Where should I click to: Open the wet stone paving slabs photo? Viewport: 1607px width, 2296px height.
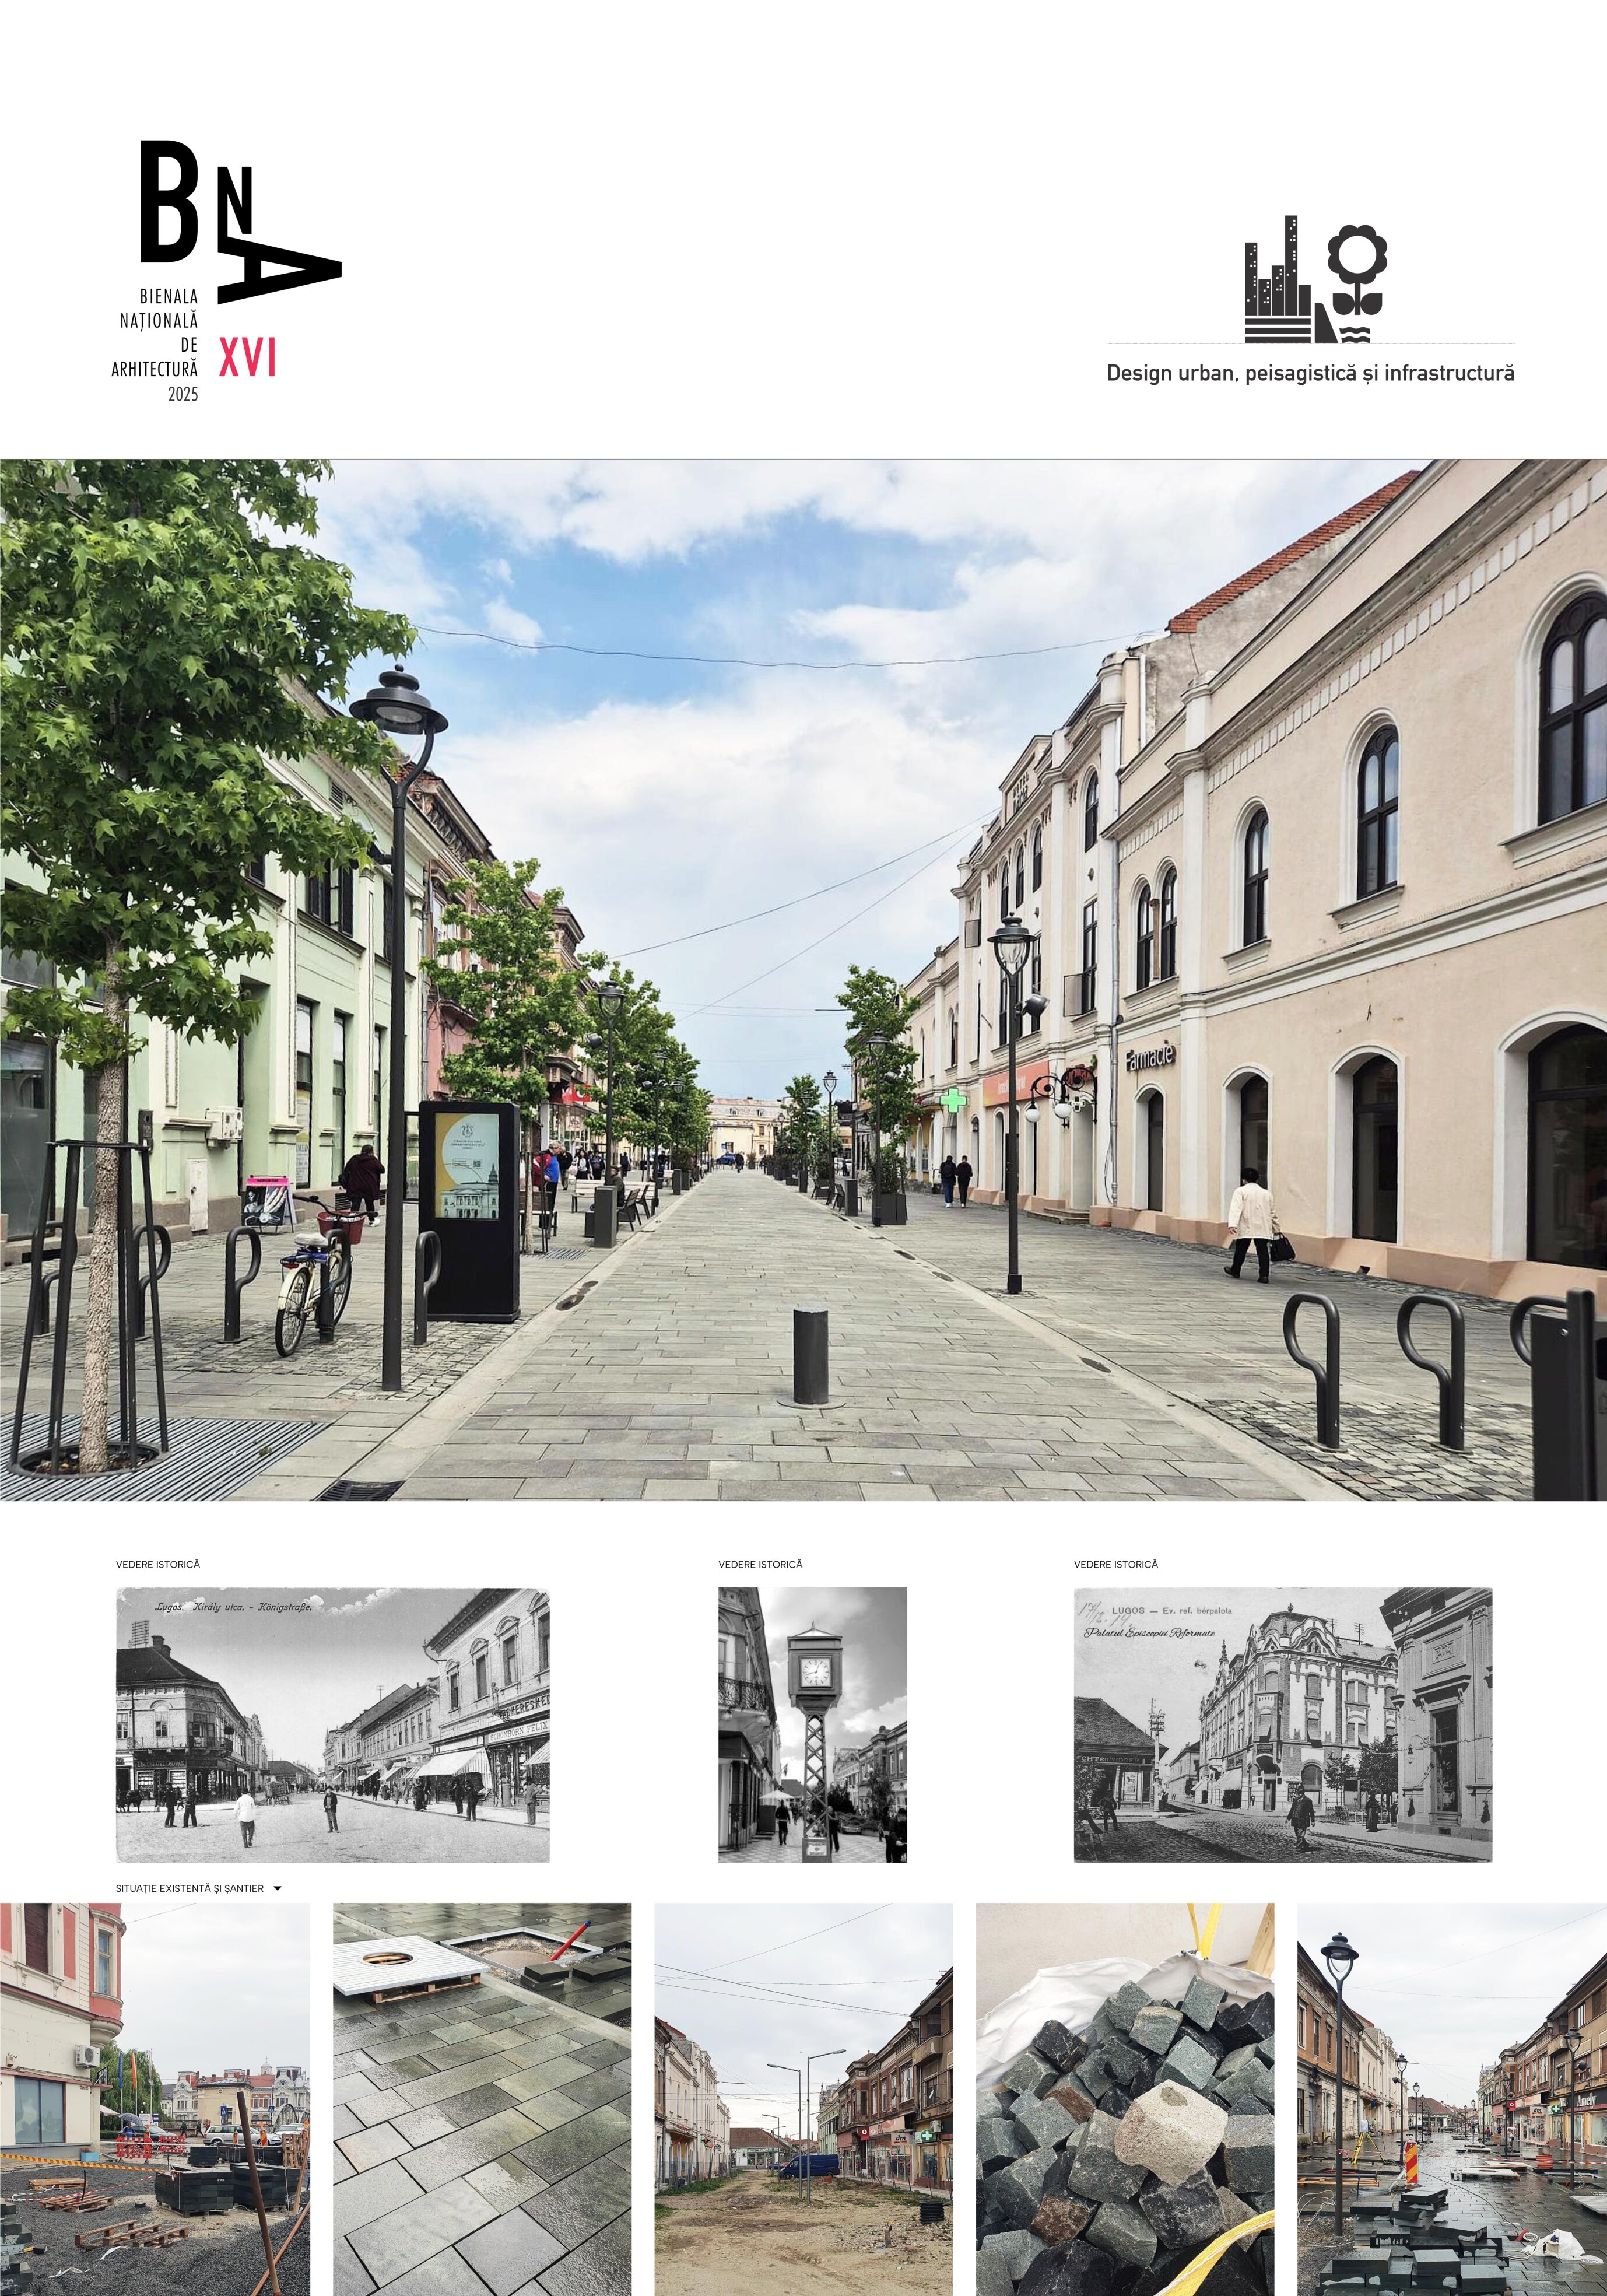[x=482, y=2100]
